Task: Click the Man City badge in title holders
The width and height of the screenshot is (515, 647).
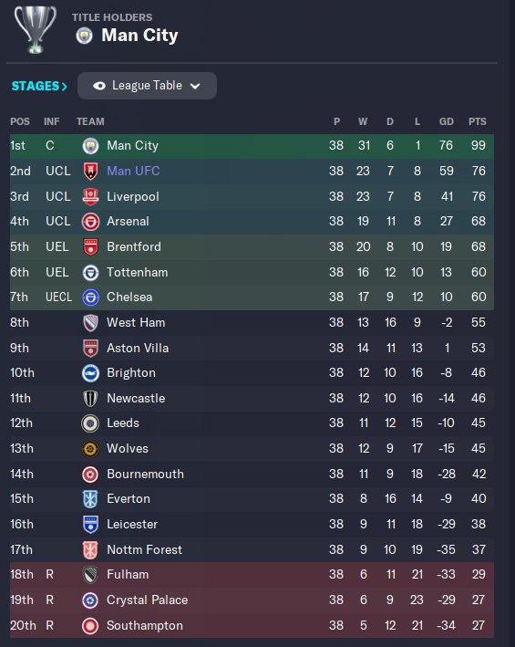Action: 85,36
